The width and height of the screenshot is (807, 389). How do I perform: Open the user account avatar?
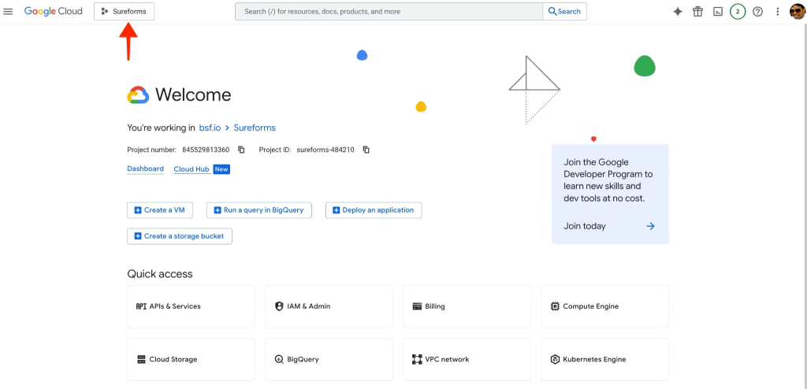798,11
